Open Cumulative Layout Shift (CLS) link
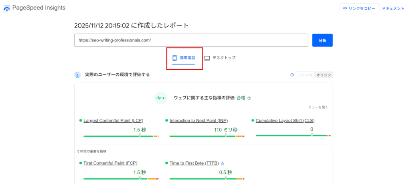The image size is (409, 184). (x=285, y=121)
